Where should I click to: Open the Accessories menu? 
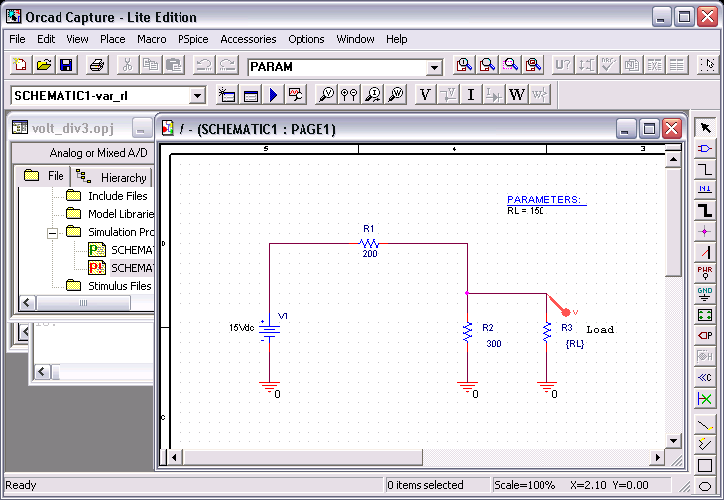pyautogui.click(x=248, y=39)
